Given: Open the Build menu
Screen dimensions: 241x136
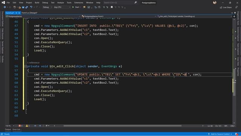Looking at the screenshot, I should 37,3.
